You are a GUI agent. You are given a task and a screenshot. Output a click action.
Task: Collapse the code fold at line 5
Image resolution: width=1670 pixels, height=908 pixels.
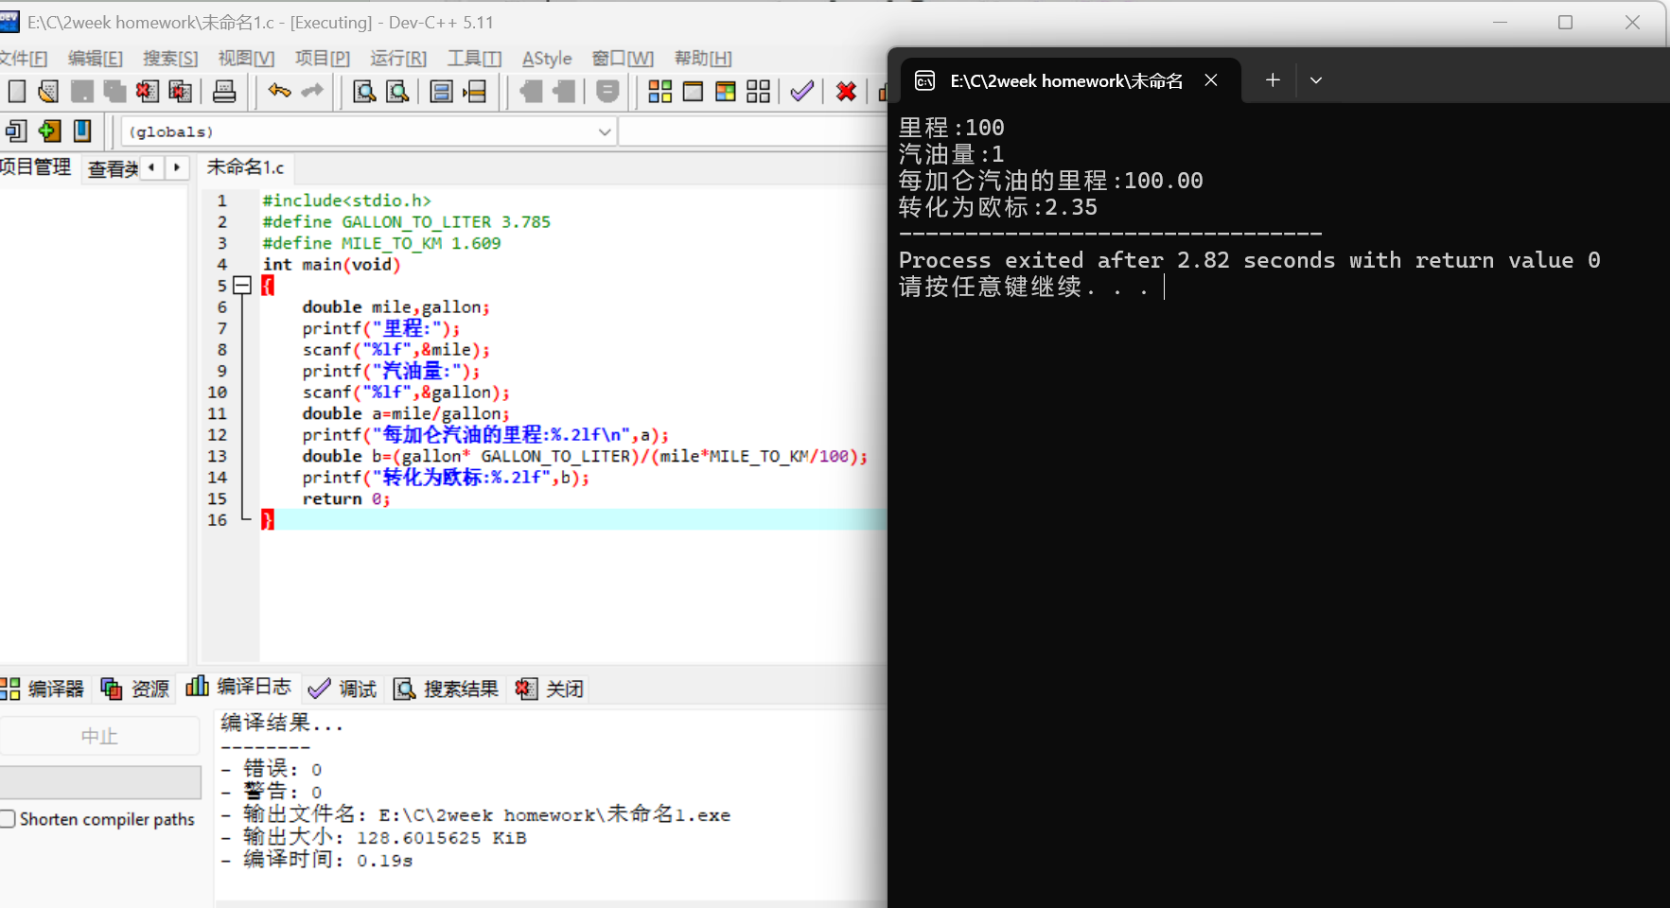(x=242, y=285)
